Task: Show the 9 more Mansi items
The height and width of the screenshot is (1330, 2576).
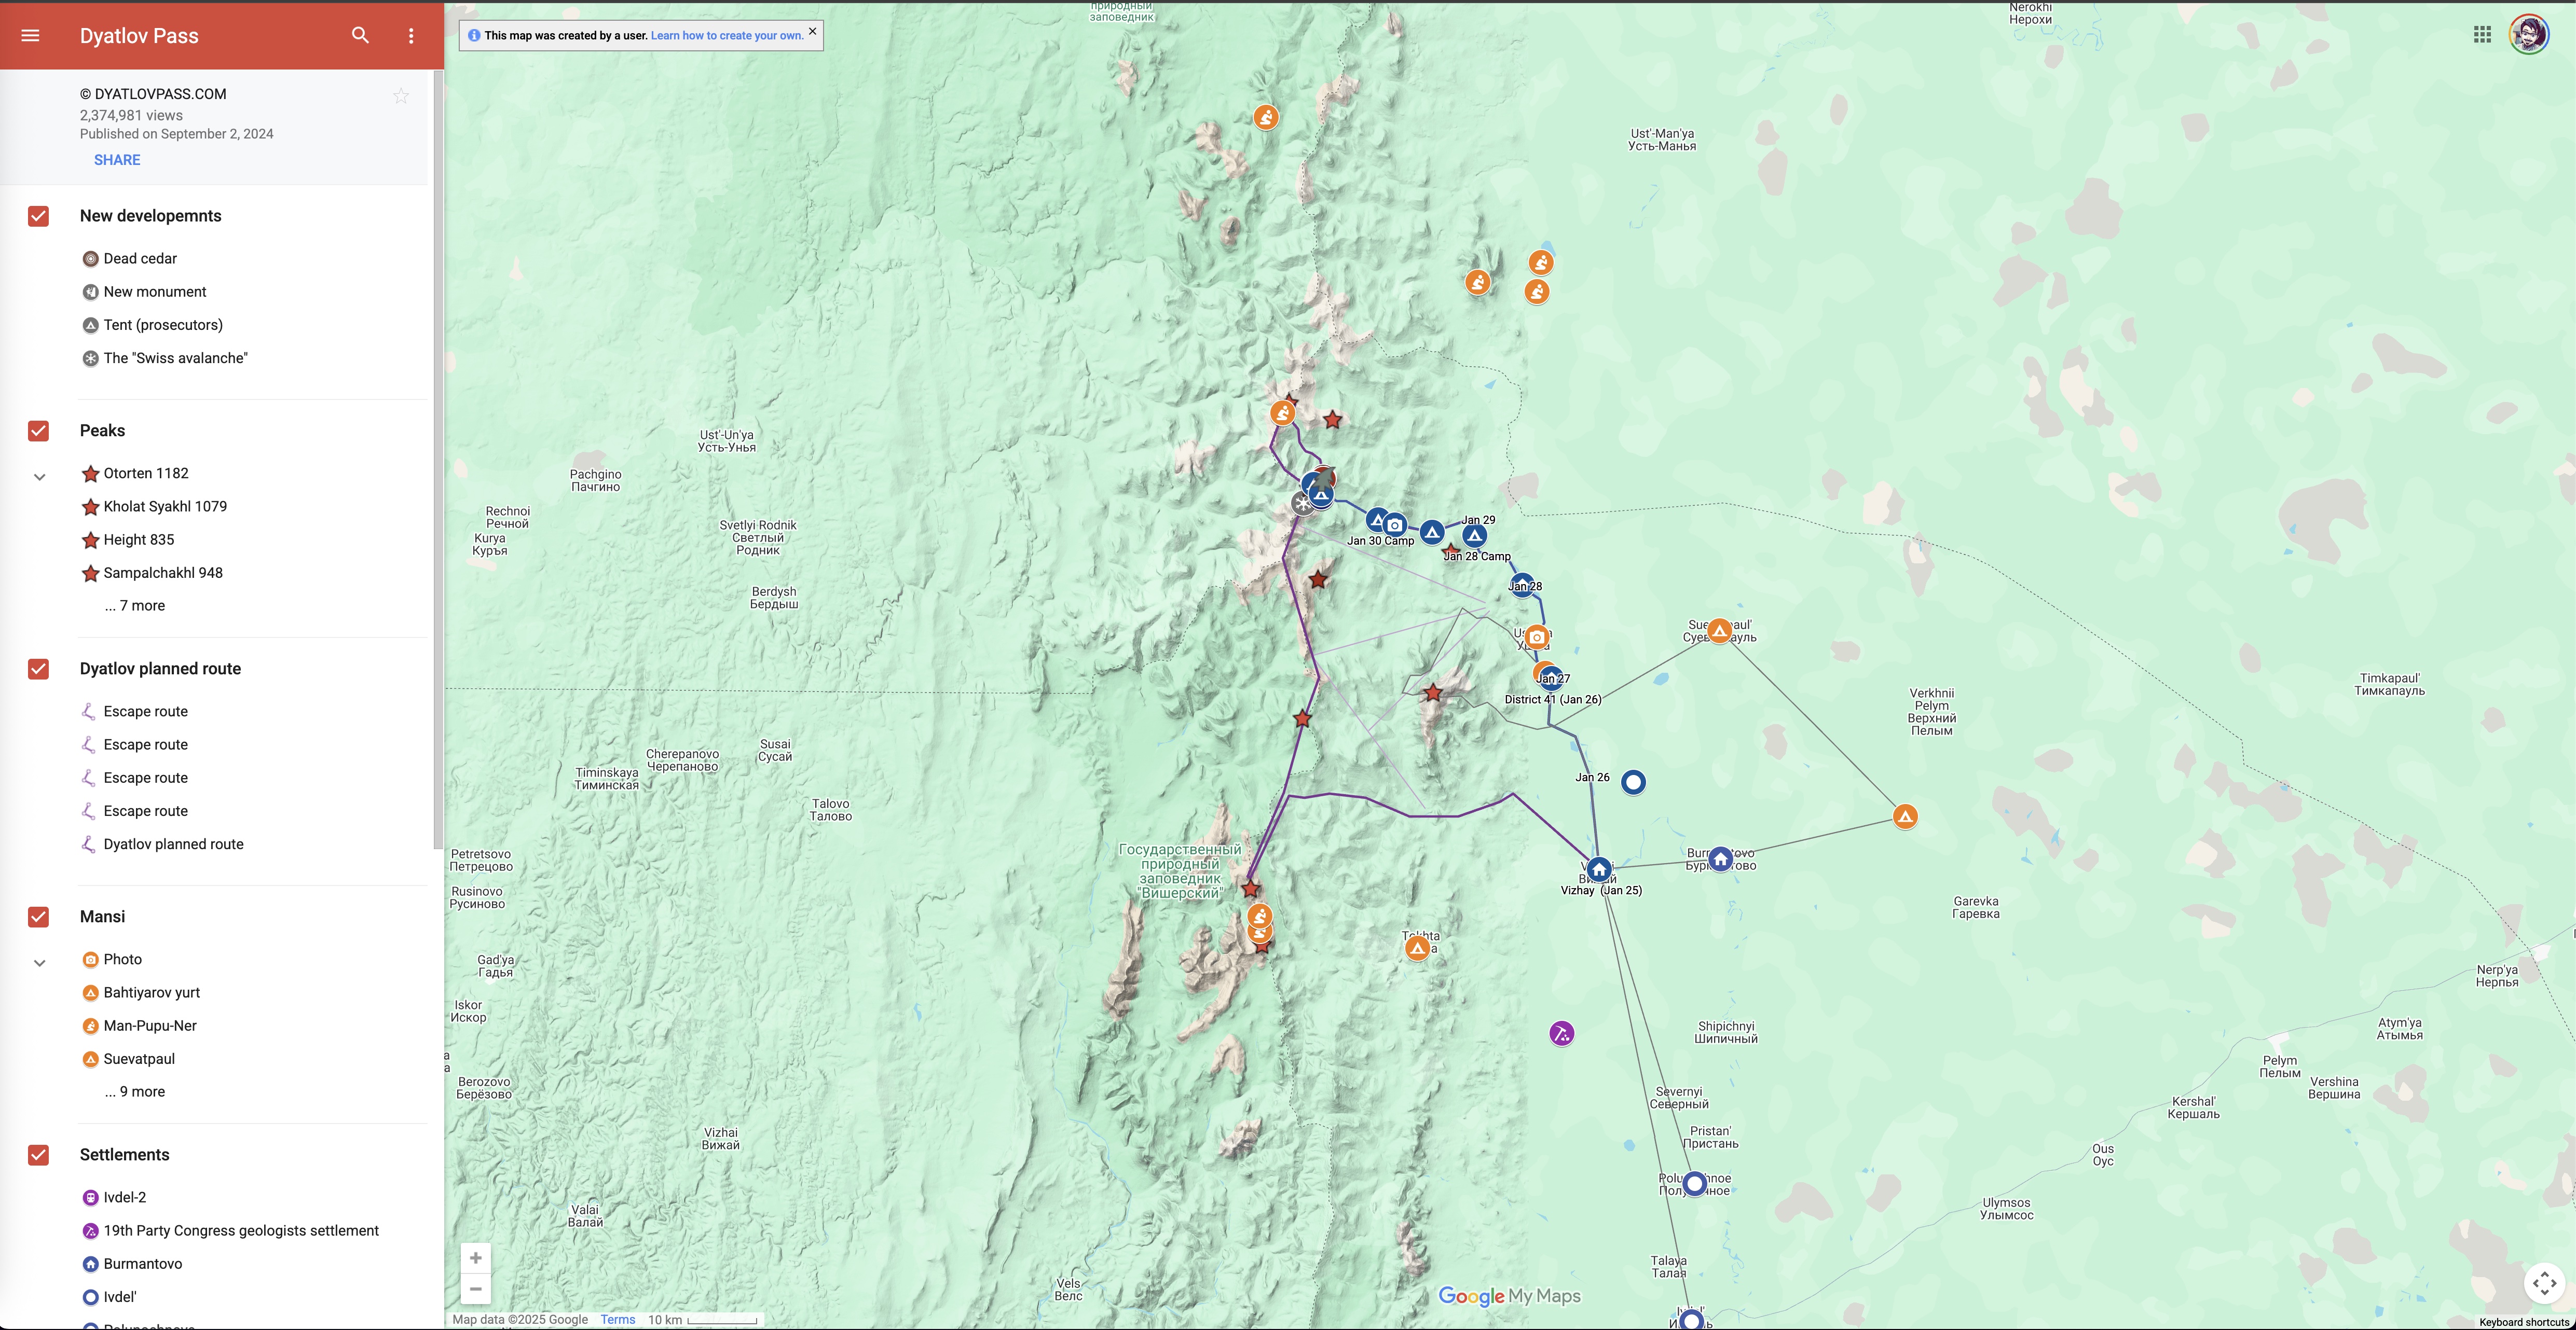Action: (x=135, y=1091)
